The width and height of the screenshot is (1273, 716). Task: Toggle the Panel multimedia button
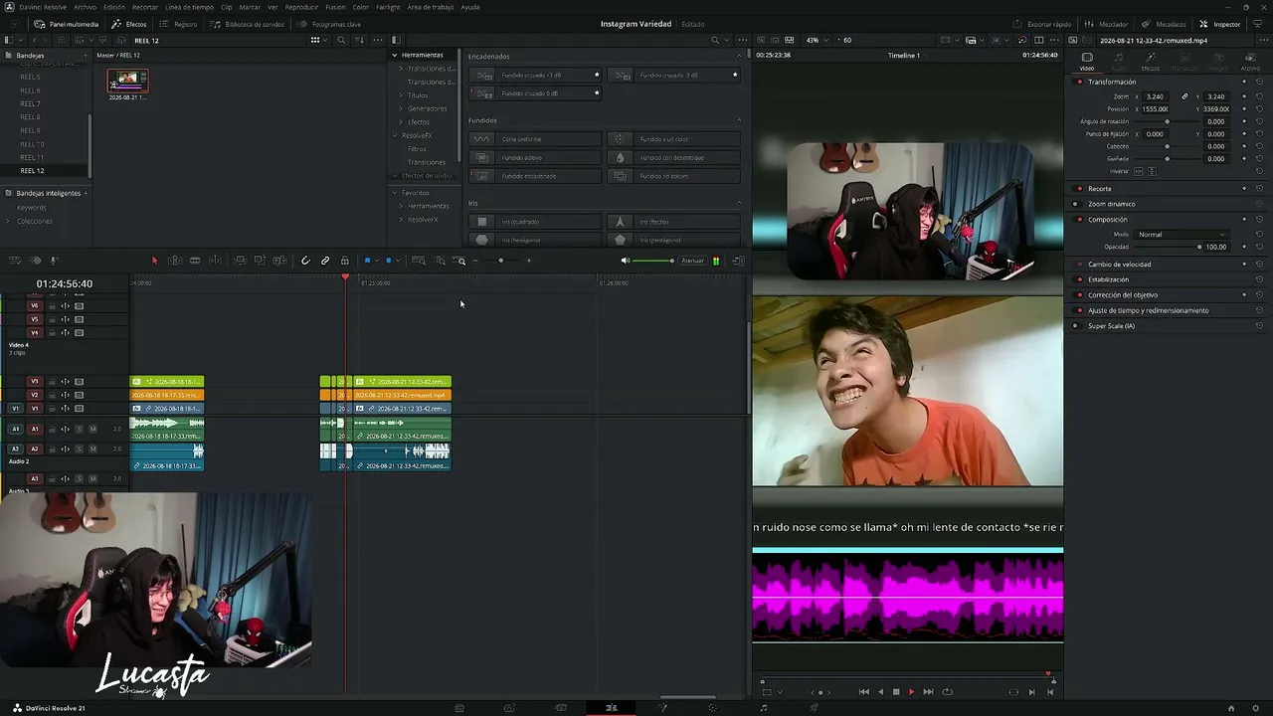pos(67,24)
